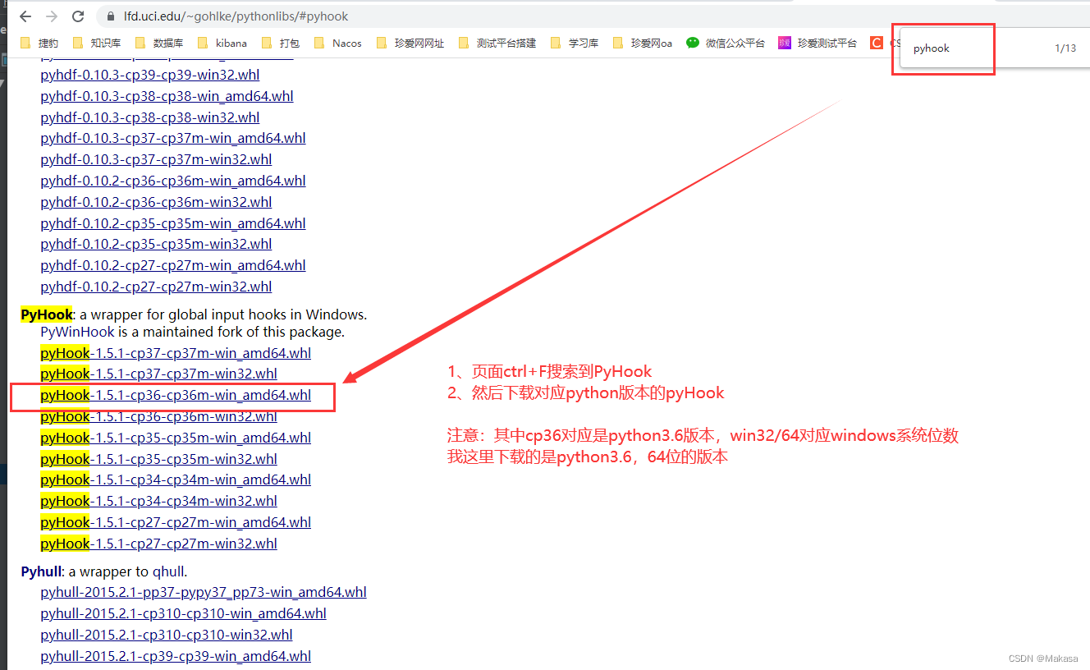Download pyhdf-0.10.3-cp39-cp39-win32.whl
The image size is (1090, 670).
click(150, 75)
